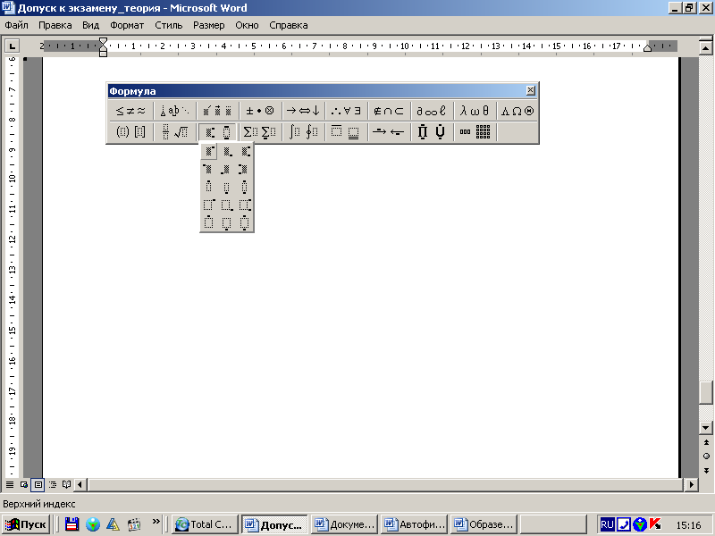The height and width of the screenshot is (536, 715).
Task: Switch to Total C... taskbar window
Action: (205, 524)
